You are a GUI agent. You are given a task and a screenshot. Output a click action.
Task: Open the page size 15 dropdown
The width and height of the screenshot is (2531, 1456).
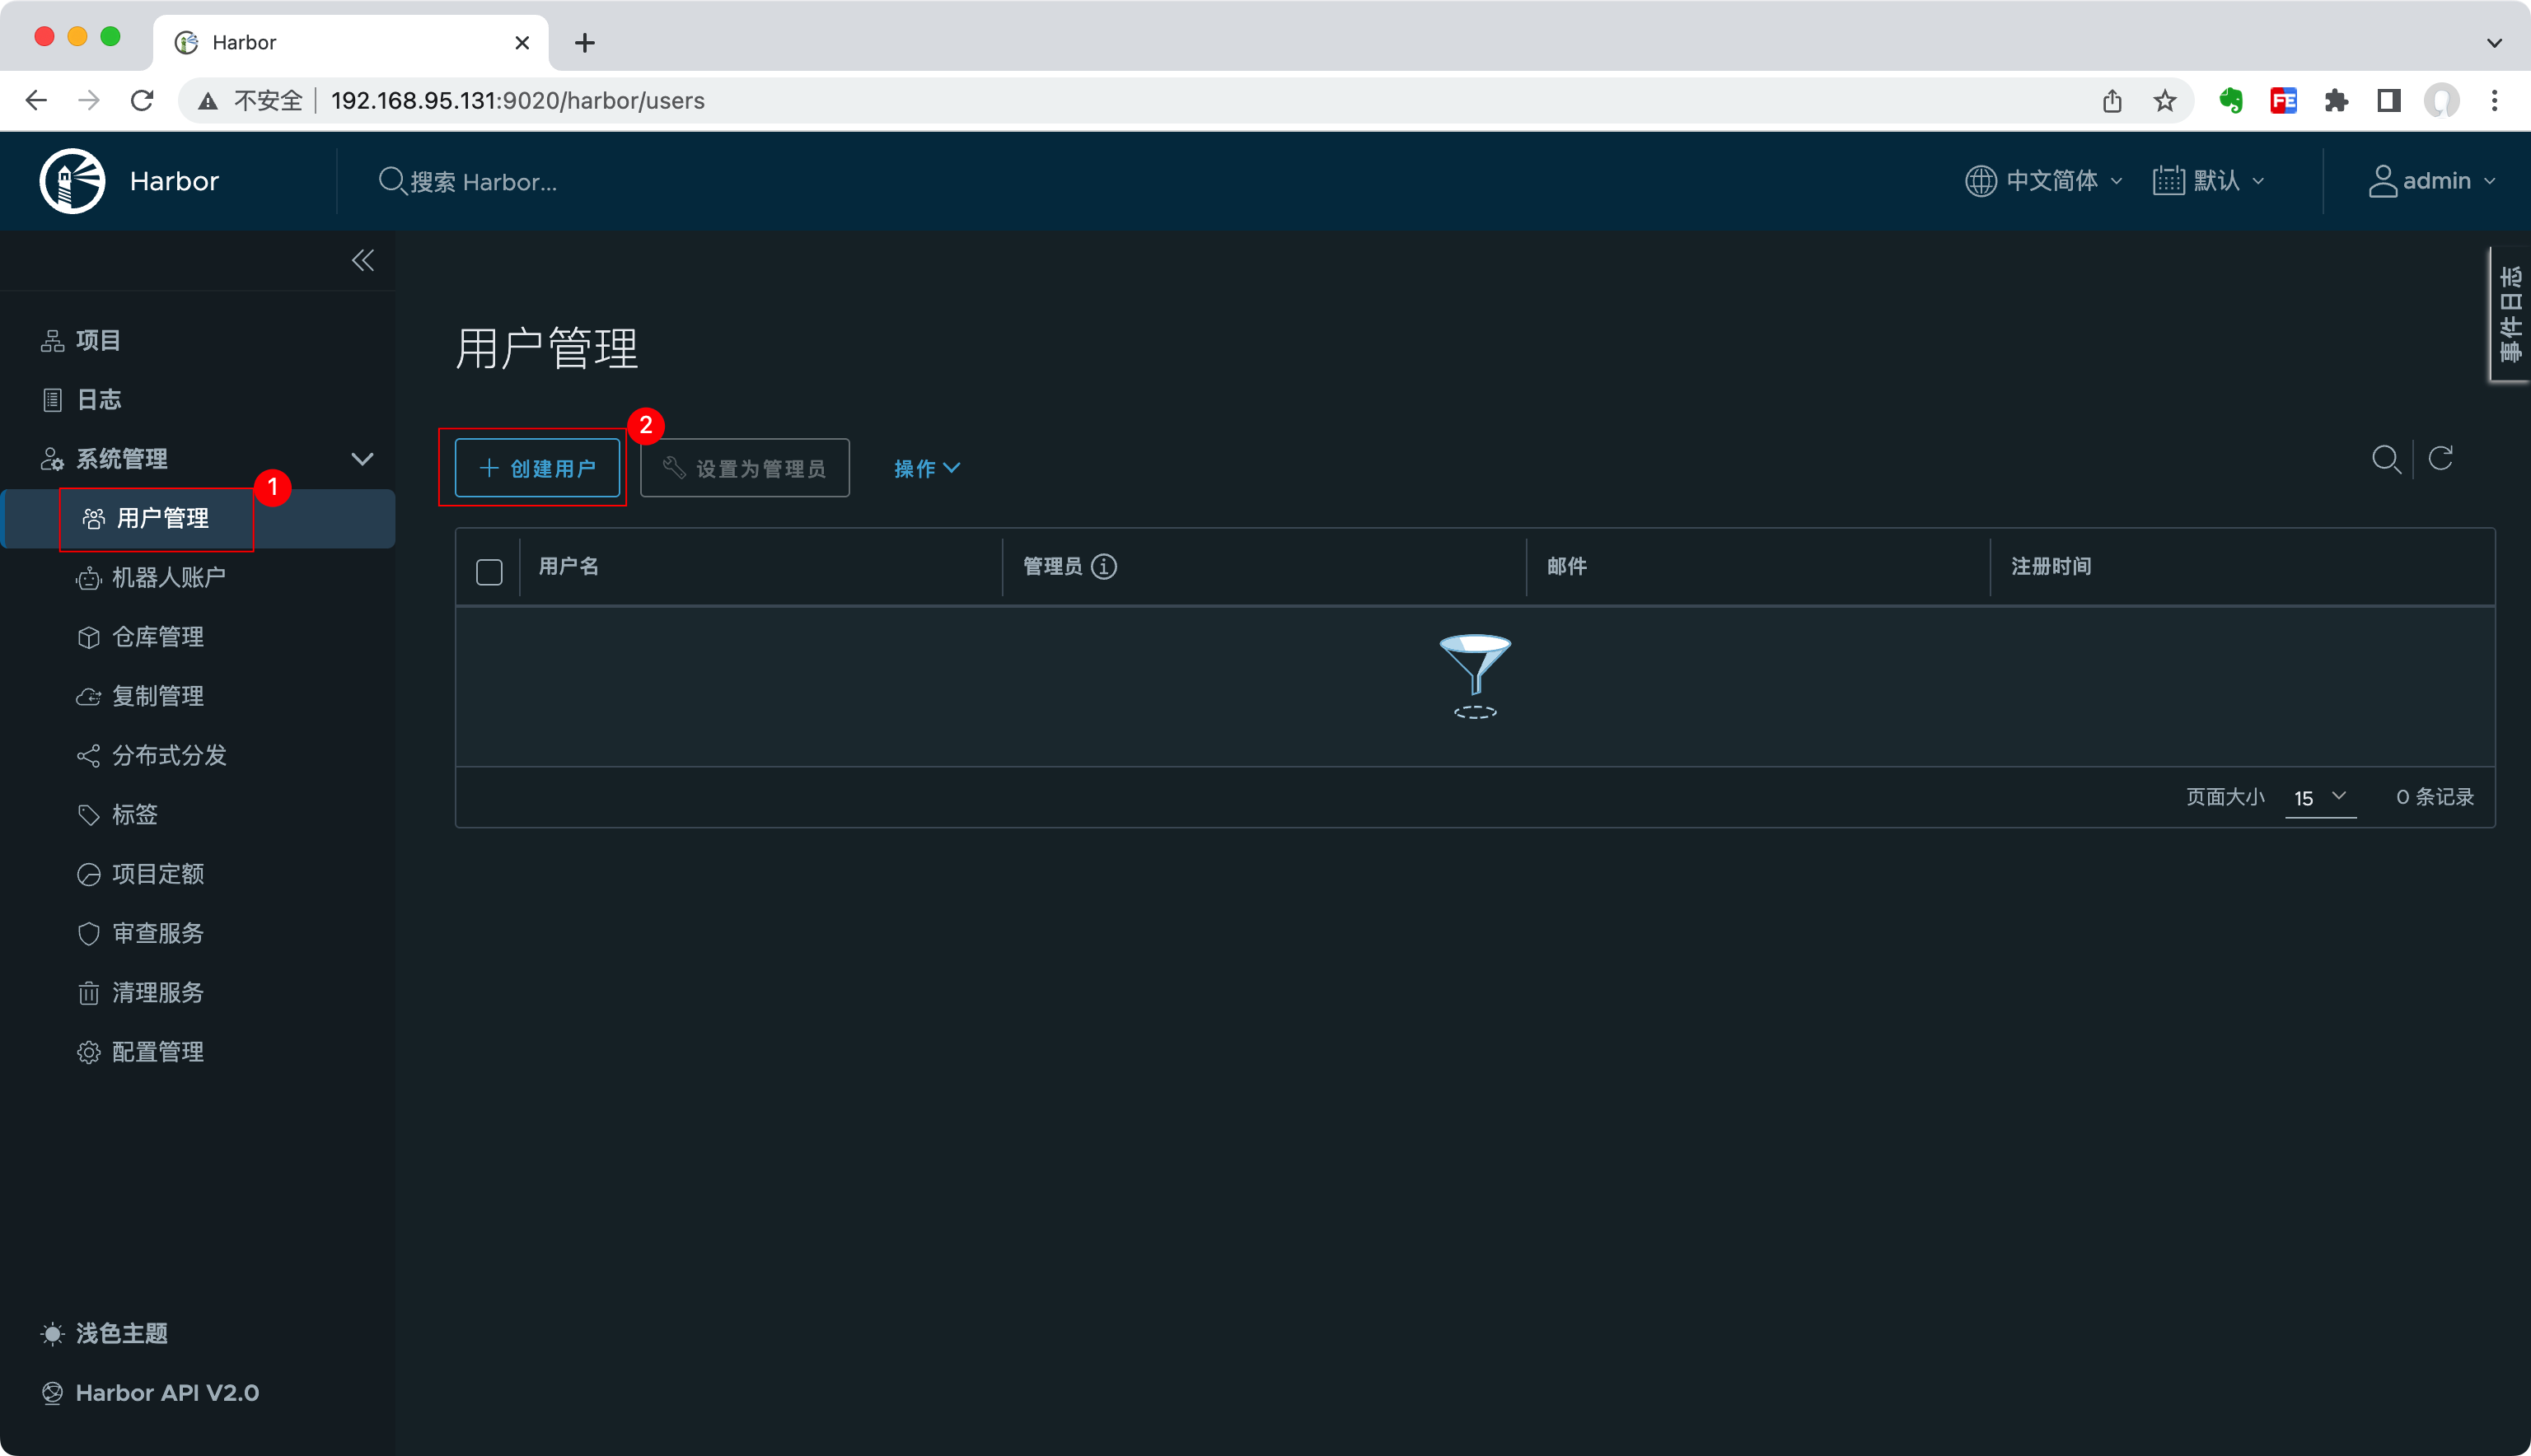click(2320, 798)
